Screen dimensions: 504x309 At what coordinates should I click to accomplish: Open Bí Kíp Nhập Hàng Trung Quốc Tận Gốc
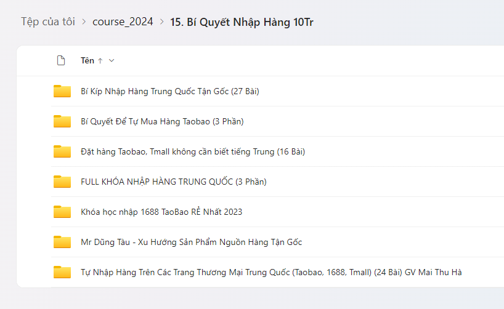(x=169, y=92)
